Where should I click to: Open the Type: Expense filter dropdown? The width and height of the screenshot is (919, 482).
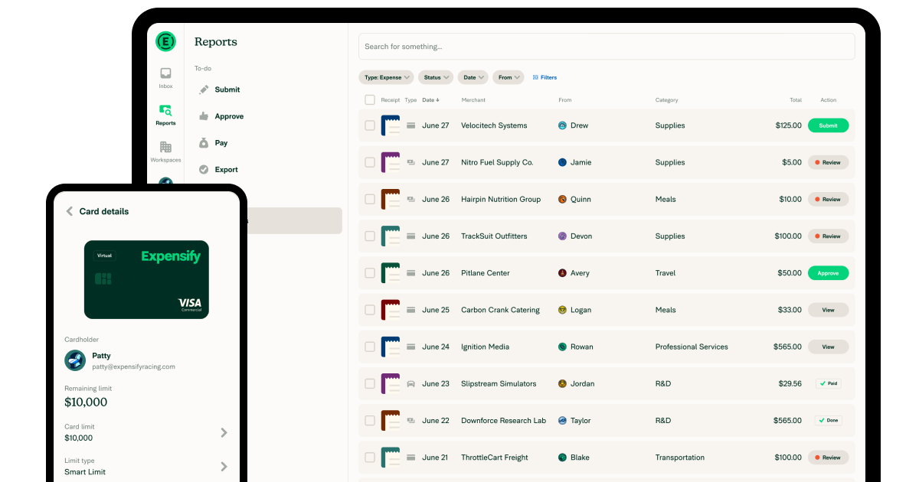point(387,77)
